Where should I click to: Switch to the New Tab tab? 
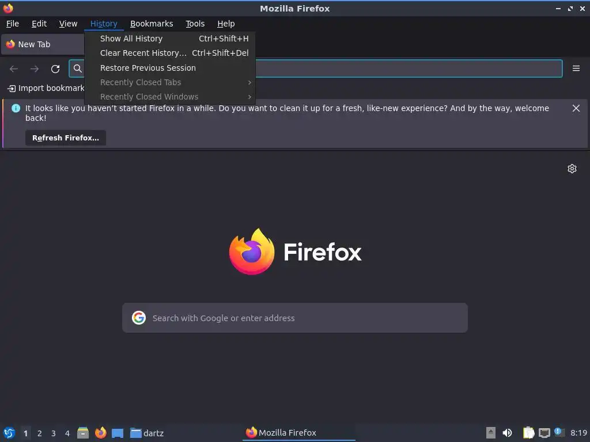pos(43,44)
